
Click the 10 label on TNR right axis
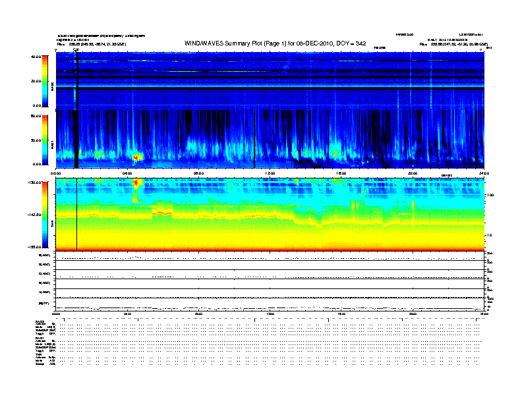click(490, 236)
